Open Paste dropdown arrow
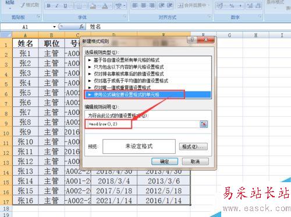 point(10,8)
